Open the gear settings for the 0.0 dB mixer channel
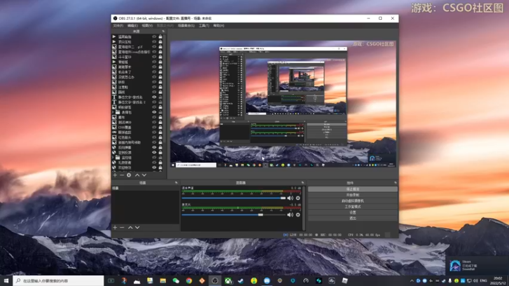Image resolution: width=509 pixels, height=286 pixels. pos(298,198)
